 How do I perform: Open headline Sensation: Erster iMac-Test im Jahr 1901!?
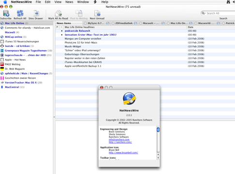(90, 35)
